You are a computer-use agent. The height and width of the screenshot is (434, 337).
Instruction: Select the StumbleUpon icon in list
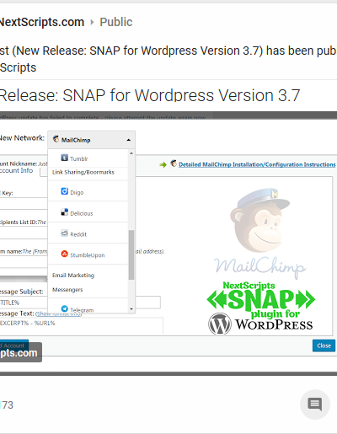[x=65, y=254]
